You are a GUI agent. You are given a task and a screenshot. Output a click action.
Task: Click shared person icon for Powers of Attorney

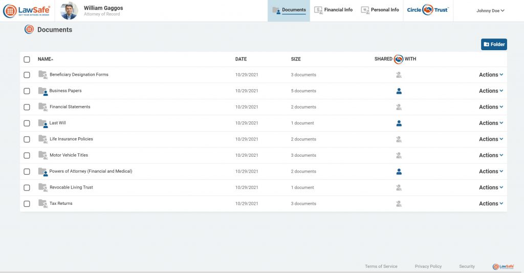(x=399, y=171)
